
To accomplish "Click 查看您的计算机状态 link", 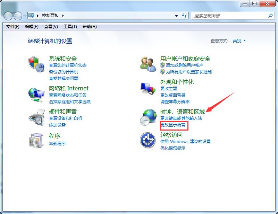I will (68, 65).
